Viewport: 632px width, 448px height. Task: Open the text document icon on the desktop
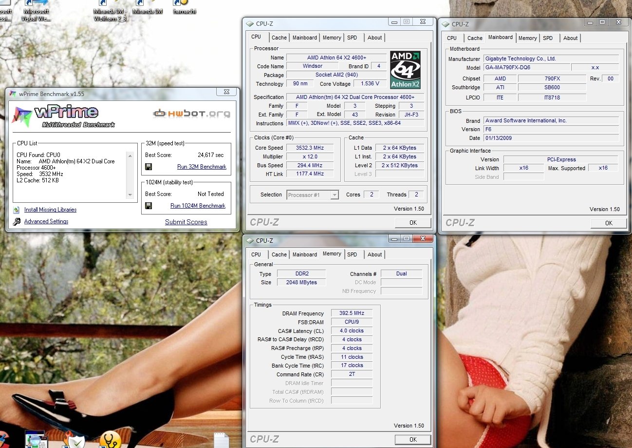221,440
